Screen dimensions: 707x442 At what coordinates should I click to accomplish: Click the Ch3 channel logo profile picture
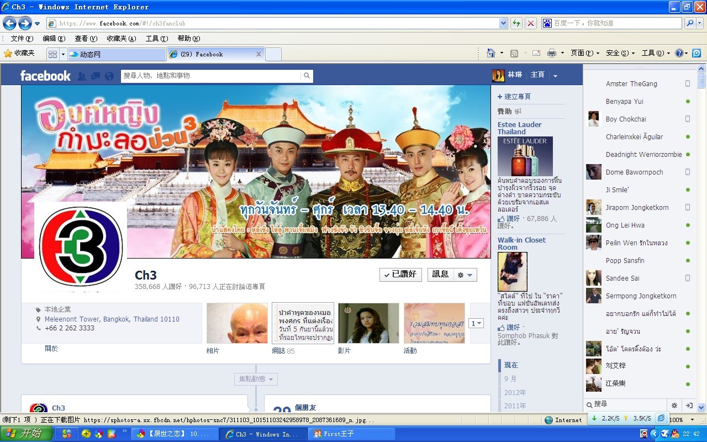pyautogui.click(x=81, y=247)
